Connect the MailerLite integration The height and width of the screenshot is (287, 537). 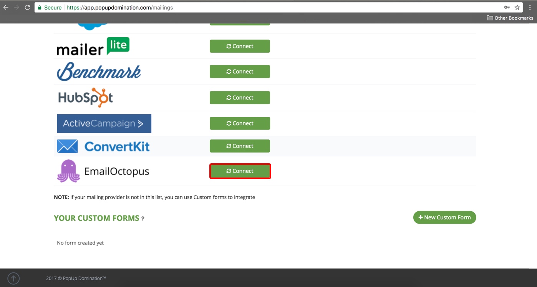pyautogui.click(x=240, y=46)
